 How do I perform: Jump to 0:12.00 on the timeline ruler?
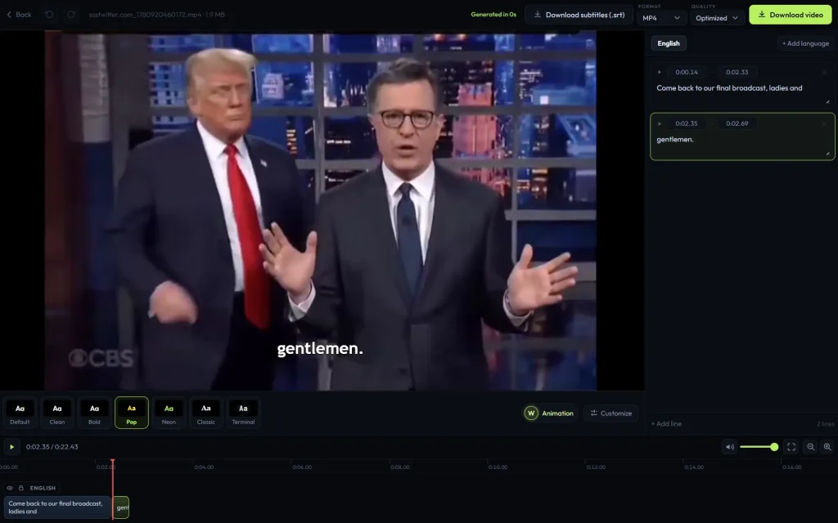(x=596, y=467)
